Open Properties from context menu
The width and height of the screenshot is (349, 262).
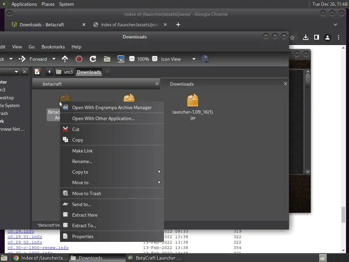tap(112, 236)
